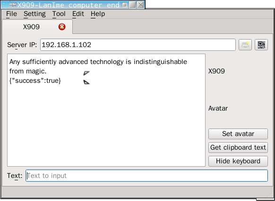This screenshot has height=201, width=275.
Task: Click the Get clipboard text button
Action: [x=238, y=147]
